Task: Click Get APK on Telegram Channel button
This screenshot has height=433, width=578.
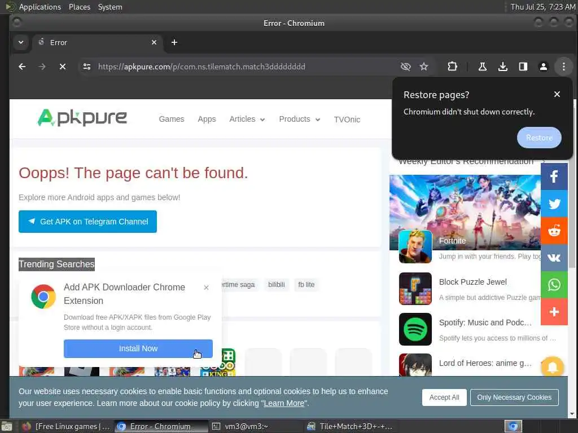Action: [87, 222]
